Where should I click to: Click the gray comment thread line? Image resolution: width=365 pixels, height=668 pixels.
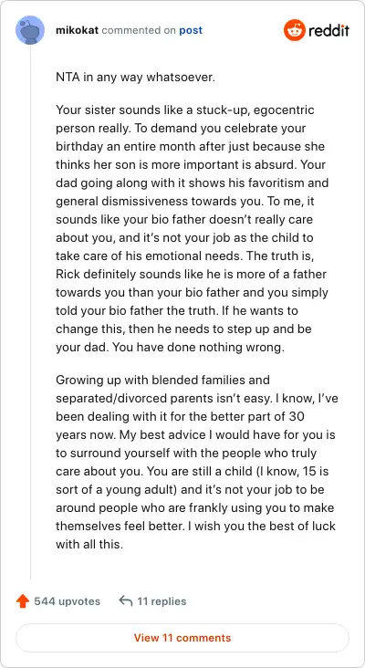(x=30, y=312)
